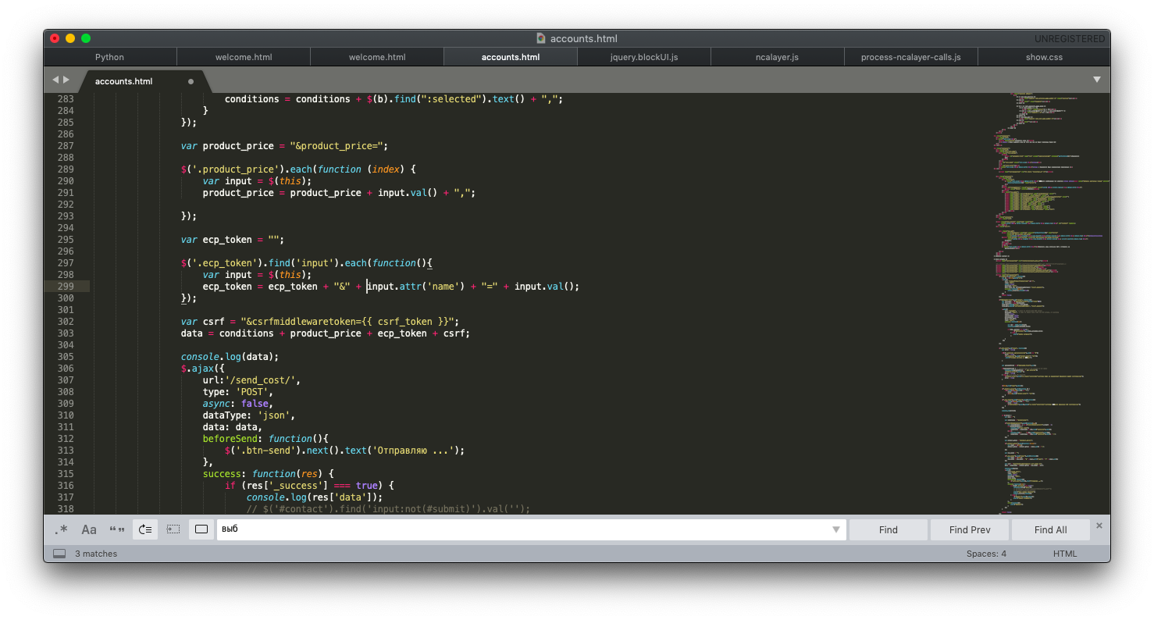The image size is (1154, 620).
Task: Select the top-row accounts.html tab before jquery.blockUI.js
Action: point(511,57)
